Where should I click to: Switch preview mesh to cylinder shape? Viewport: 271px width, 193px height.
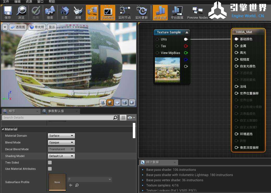[x=103, y=102]
